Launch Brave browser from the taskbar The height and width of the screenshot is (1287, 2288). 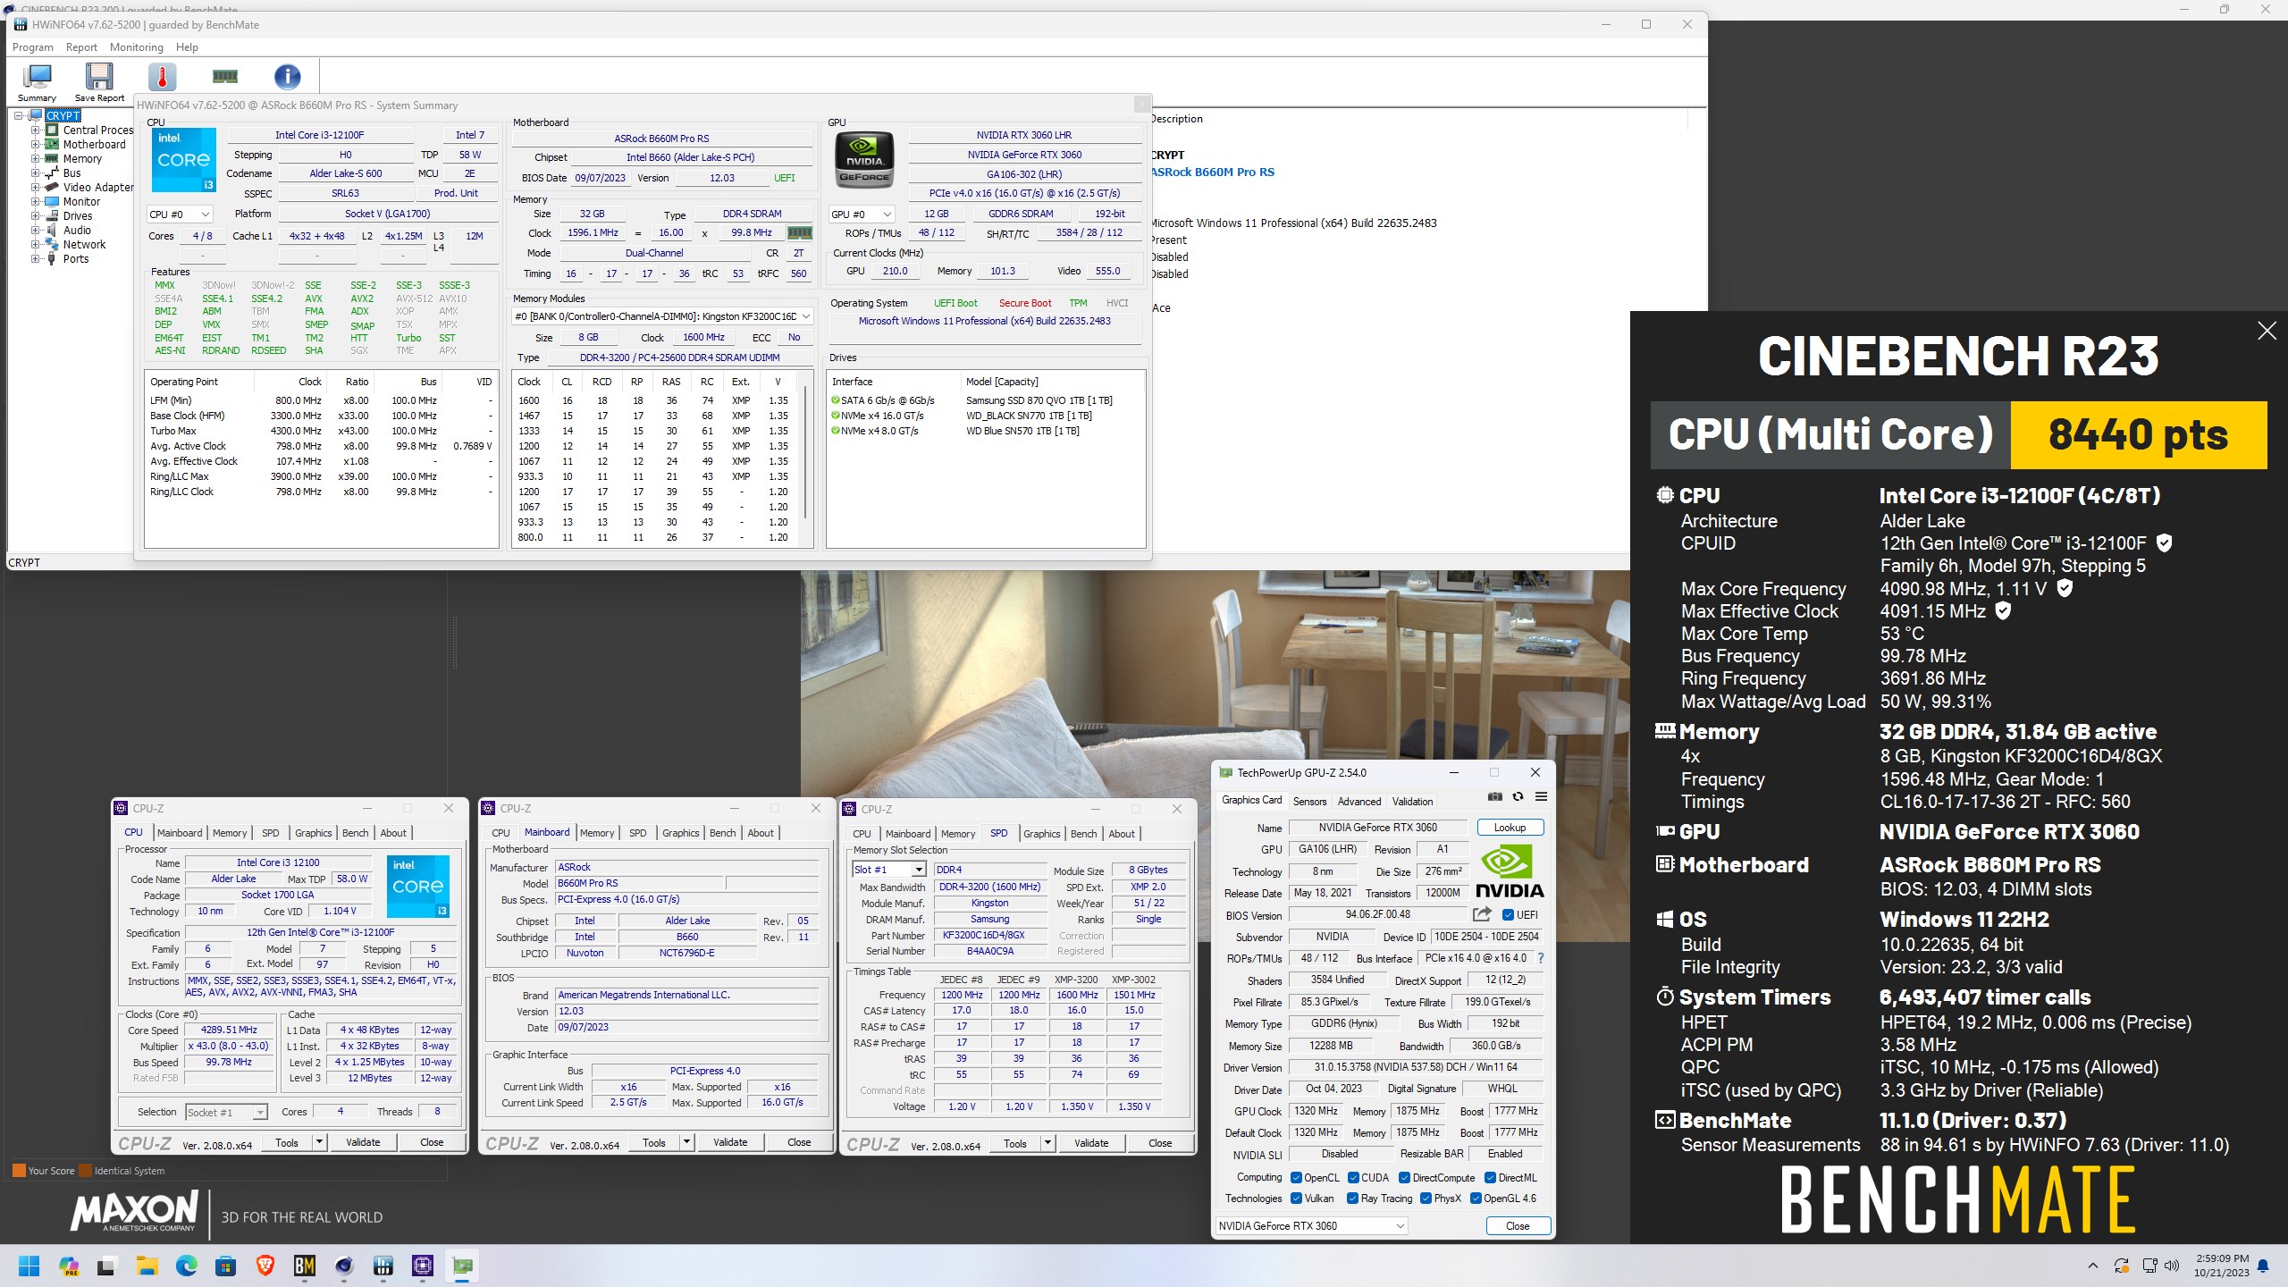pyautogui.click(x=265, y=1266)
